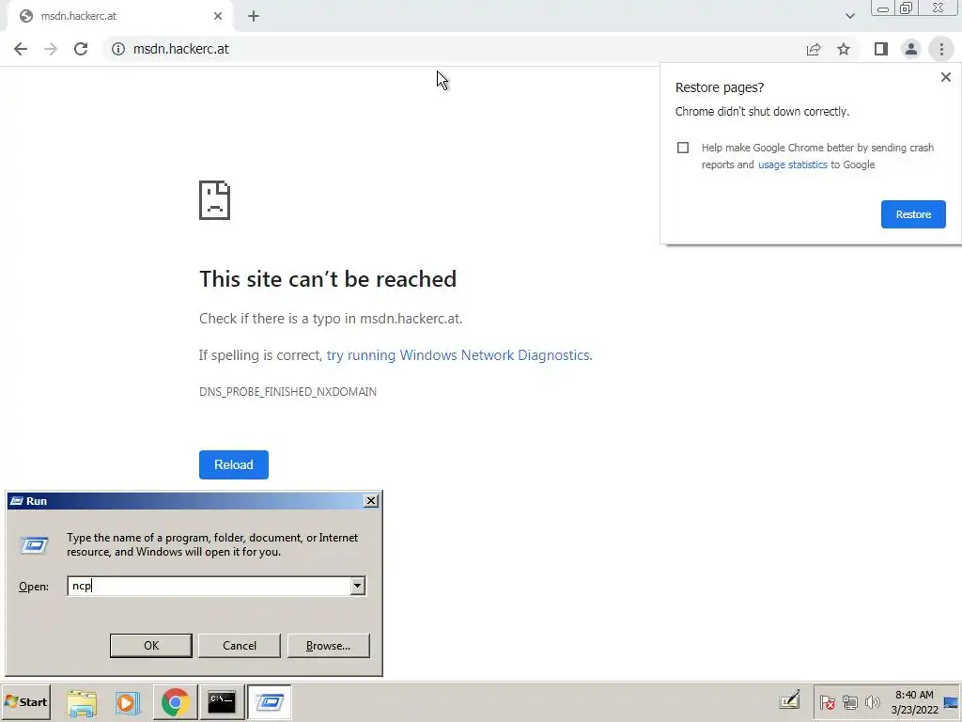Open the usage statistics link
The width and height of the screenshot is (962, 722).
coord(793,165)
